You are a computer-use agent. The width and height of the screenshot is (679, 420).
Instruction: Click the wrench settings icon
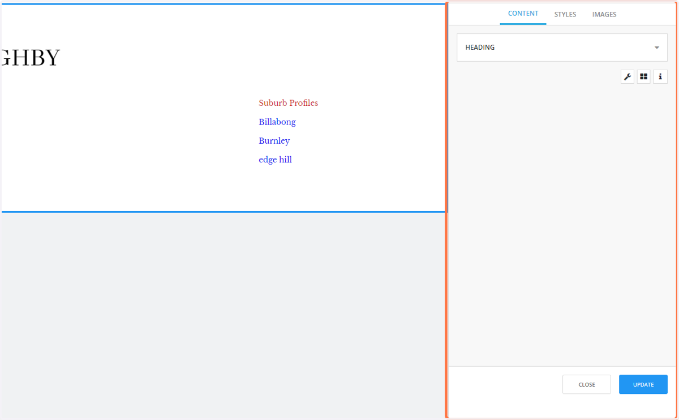click(x=628, y=77)
